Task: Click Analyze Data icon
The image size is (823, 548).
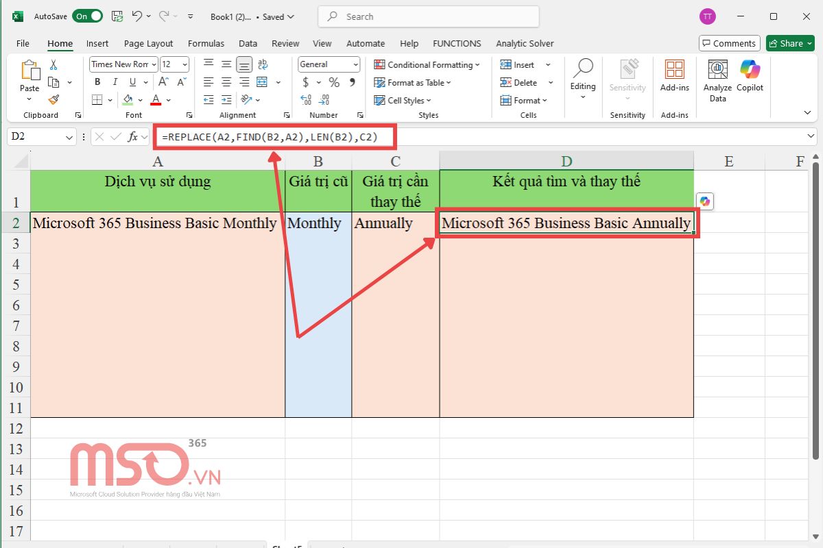Action: pyautogui.click(x=717, y=81)
